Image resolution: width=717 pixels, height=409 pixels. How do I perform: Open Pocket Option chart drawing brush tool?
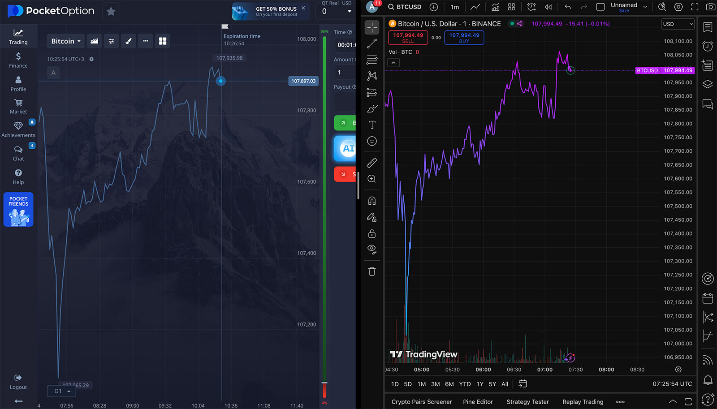(128, 41)
